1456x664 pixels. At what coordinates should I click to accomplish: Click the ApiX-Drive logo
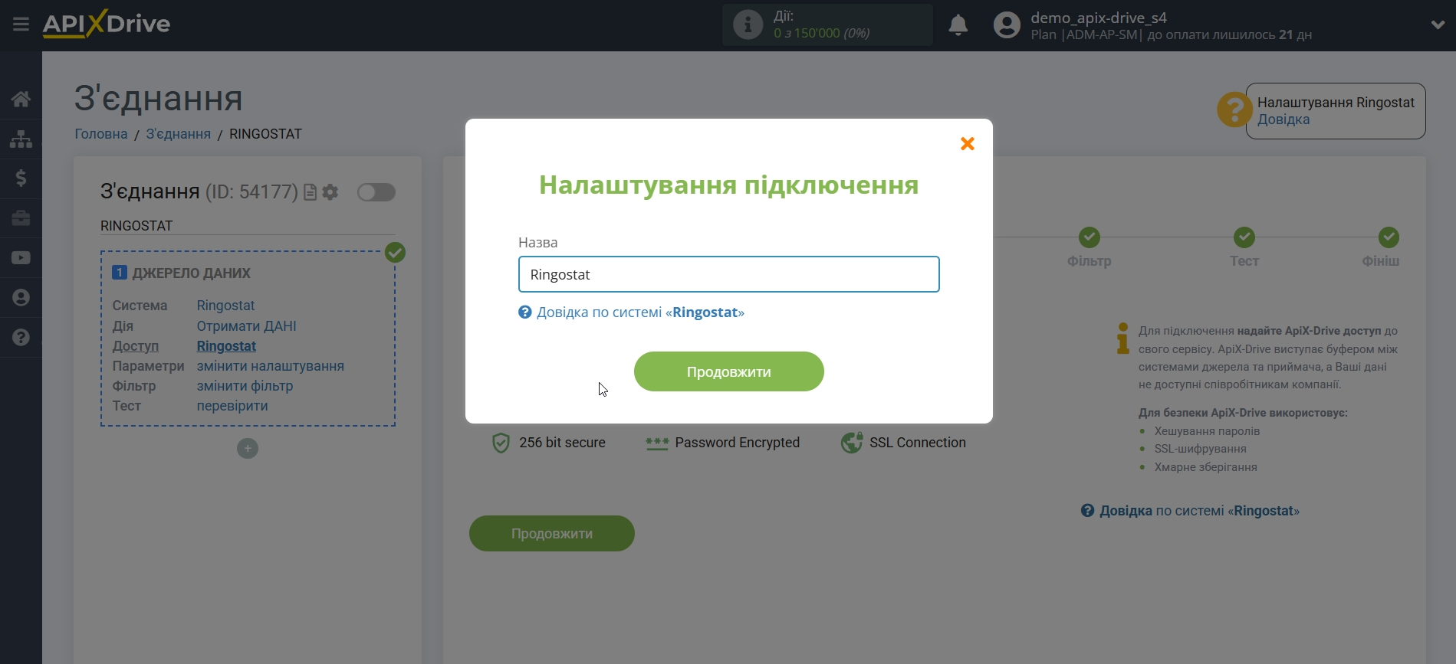point(107,24)
